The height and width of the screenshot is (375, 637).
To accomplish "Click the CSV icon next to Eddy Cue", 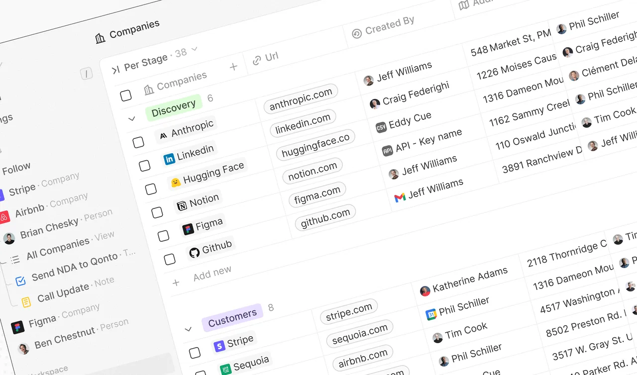I will click(381, 127).
